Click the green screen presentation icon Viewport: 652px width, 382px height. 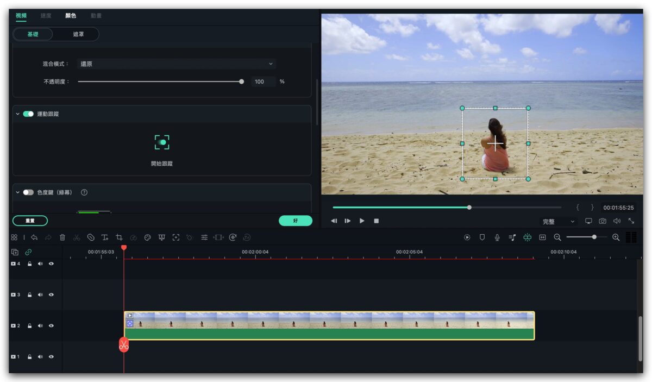161,237
